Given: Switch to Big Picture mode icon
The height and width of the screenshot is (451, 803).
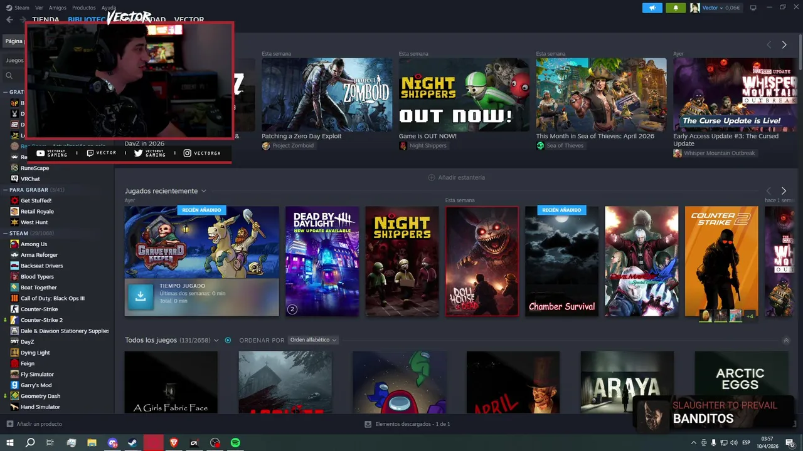Looking at the screenshot, I should tap(753, 8).
